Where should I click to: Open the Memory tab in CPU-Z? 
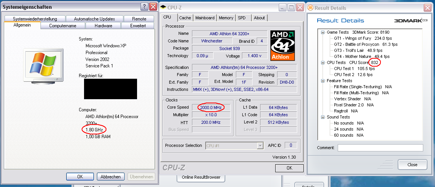(x=226, y=18)
